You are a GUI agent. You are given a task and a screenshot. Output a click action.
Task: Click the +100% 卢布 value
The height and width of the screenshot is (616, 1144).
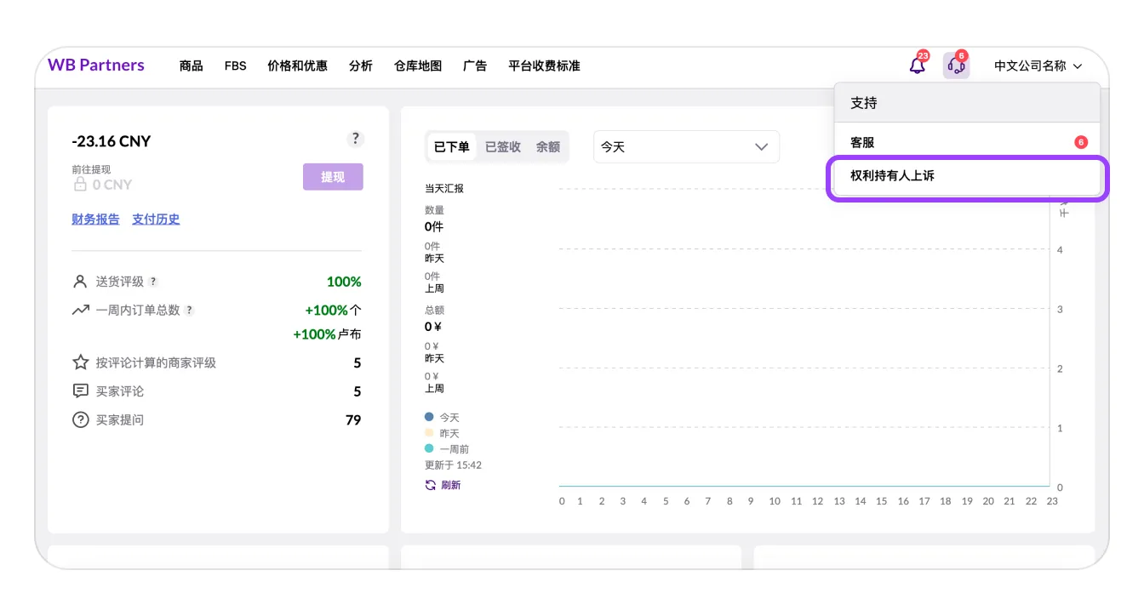point(328,334)
